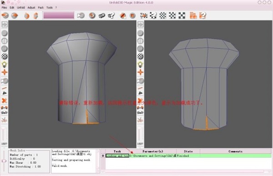
Task: Click the star burst icon in right viewport toolbar
Action: click(x=140, y=120)
